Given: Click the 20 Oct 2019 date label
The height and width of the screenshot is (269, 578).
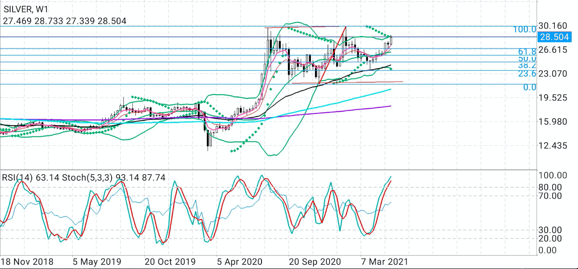Looking at the screenshot, I should (170, 262).
